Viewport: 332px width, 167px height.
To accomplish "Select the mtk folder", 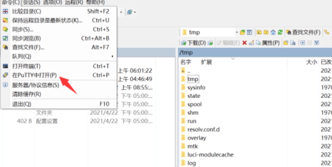I will pyautogui.click(x=255, y=146).
